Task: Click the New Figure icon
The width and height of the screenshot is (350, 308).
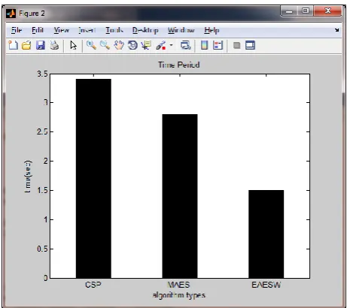Action: tap(13, 45)
